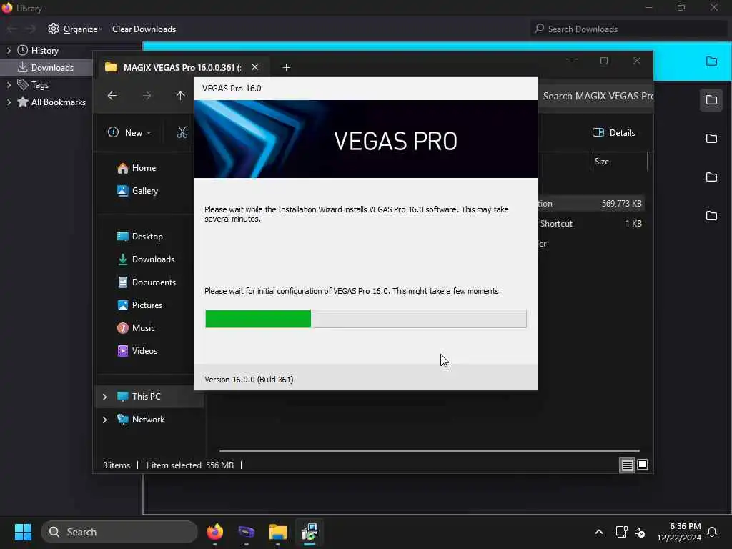Select the History clock icon
The image size is (732, 549).
22,51
